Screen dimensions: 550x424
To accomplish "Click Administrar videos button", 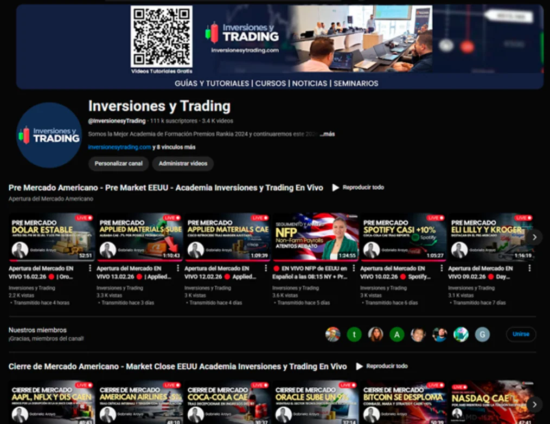I will point(183,163).
